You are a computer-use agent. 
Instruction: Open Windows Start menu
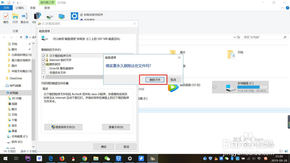click(x=5, y=158)
